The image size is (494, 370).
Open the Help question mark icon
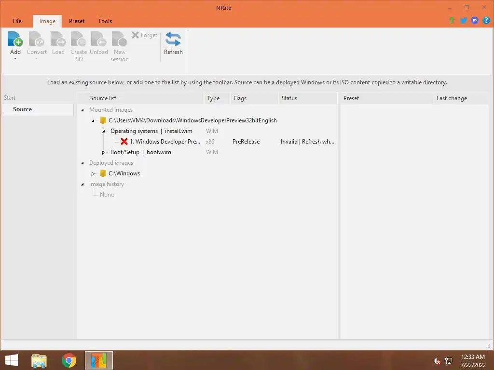[x=486, y=20]
